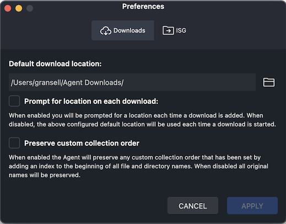Browse for a download folder using folder icon
The width and height of the screenshot is (286, 224).
269,82
